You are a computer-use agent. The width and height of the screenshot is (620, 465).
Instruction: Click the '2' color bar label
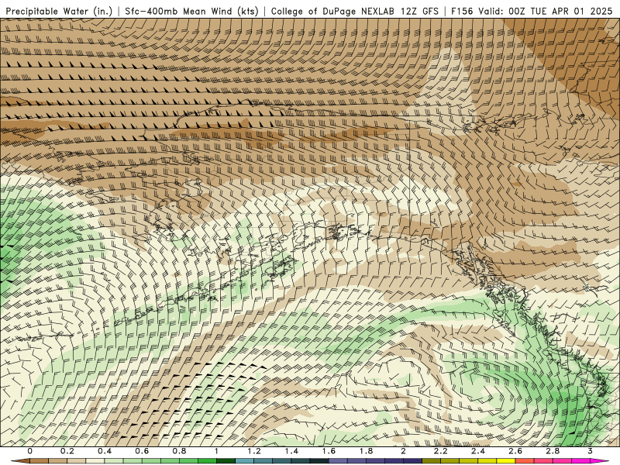point(403,451)
